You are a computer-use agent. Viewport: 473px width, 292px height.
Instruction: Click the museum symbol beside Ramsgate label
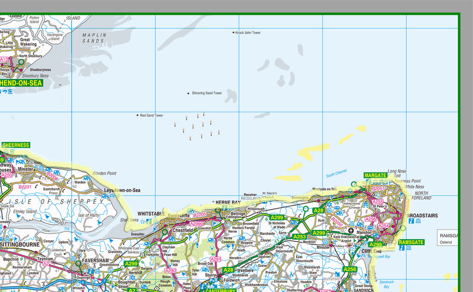click(x=409, y=248)
